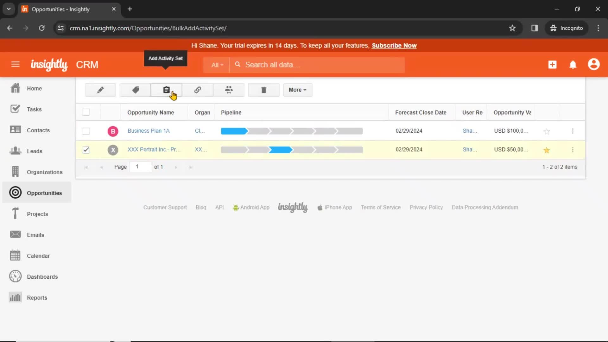The width and height of the screenshot is (608, 342).
Task: Open Contacts in sidebar
Action: (x=37, y=130)
